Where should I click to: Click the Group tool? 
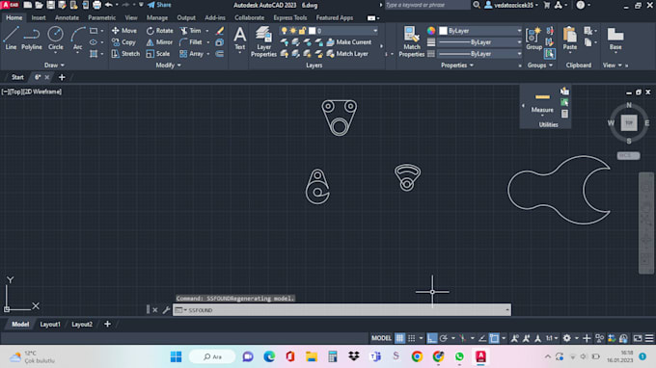click(x=533, y=38)
